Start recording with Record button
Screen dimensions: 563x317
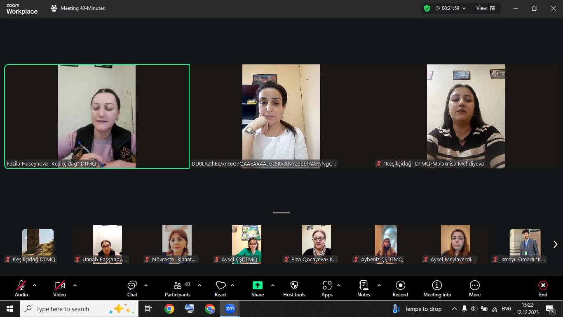pos(400,286)
